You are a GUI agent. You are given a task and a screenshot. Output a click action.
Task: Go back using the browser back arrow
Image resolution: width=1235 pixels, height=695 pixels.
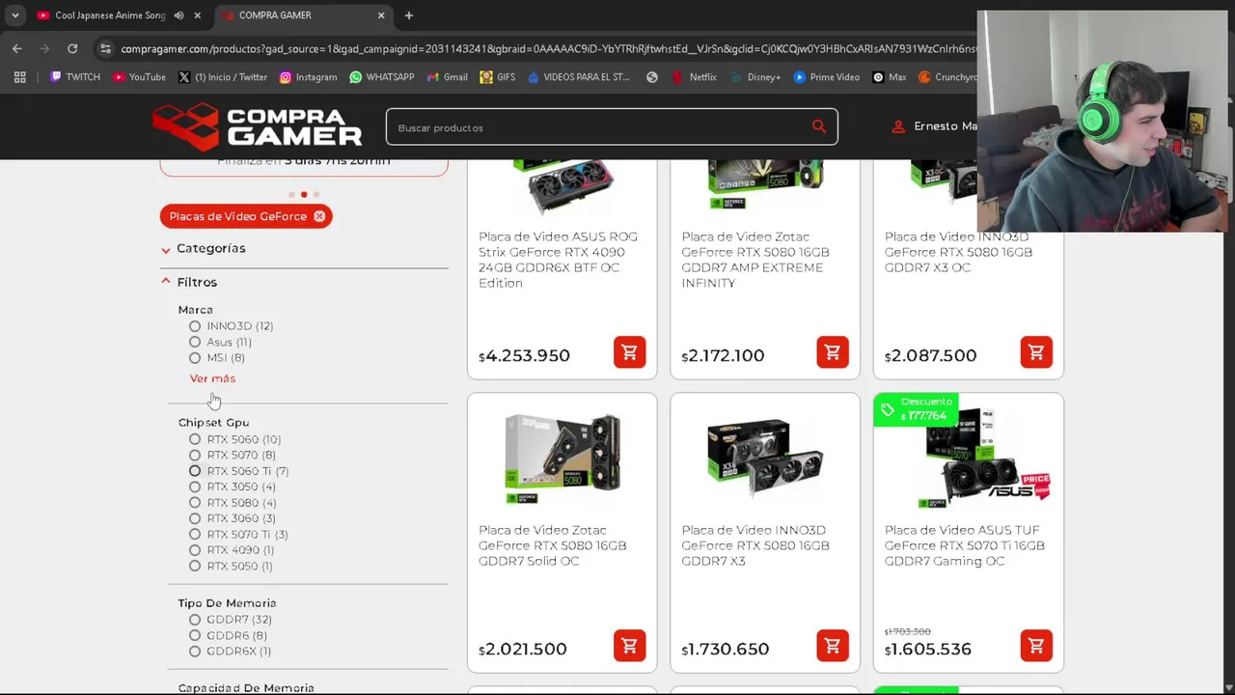17,48
